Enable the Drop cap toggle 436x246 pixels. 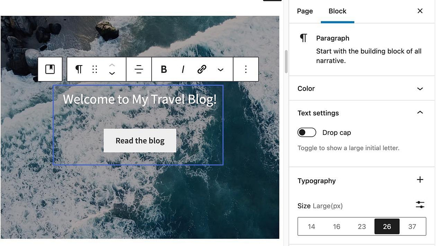306,132
